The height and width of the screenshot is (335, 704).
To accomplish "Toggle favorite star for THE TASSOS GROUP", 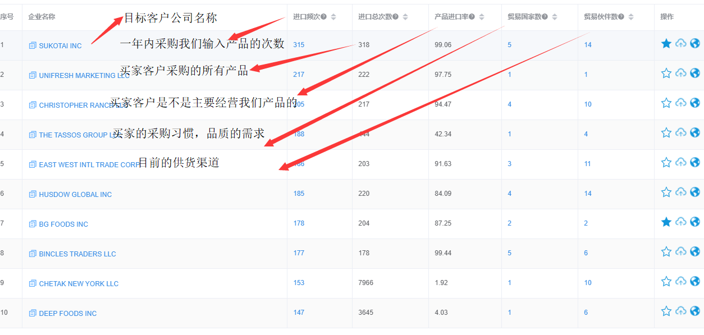I will pyautogui.click(x=666, y=132).
